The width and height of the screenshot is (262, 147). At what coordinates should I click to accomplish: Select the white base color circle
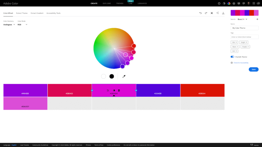pyautogui.click(x=103, y=76)
